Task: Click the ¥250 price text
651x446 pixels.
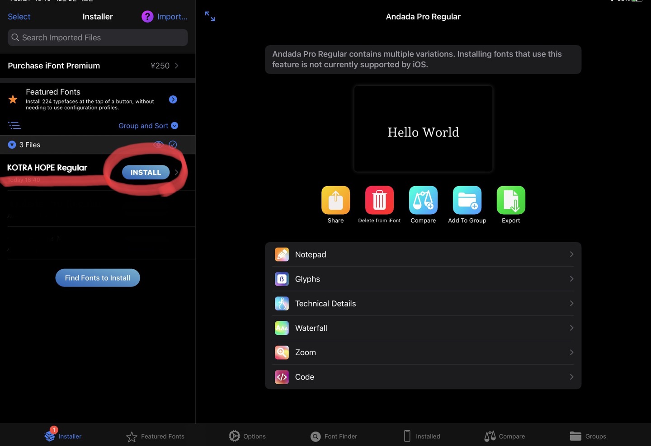Action: click(x=160, y=66)
